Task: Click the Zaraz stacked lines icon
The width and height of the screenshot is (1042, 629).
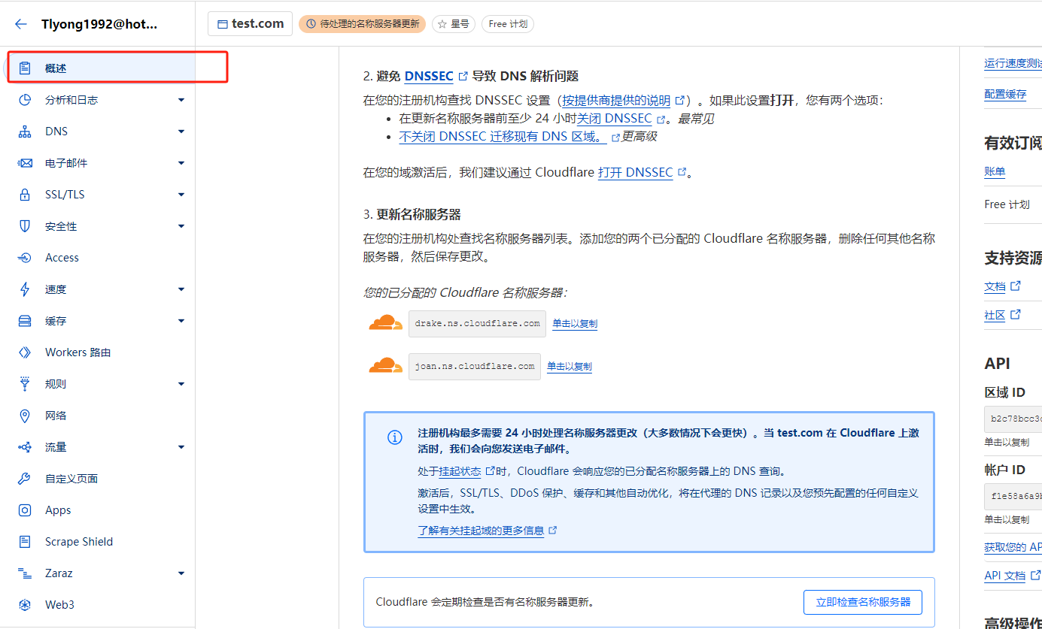Action: (x=25, y=573)
